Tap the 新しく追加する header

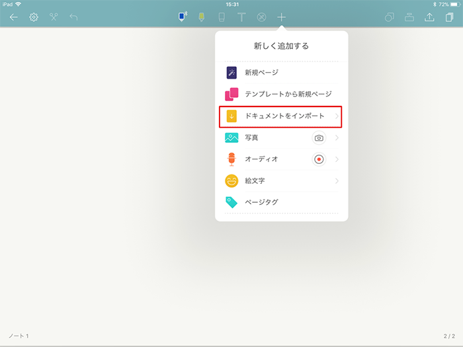tap(281, 46)
